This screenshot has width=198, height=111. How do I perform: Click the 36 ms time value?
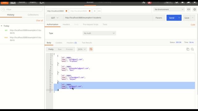[x=191, y=43]
